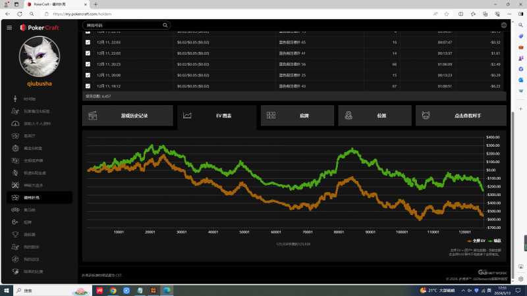
Task: Open Windows Start menu
Action: (7, 290)
